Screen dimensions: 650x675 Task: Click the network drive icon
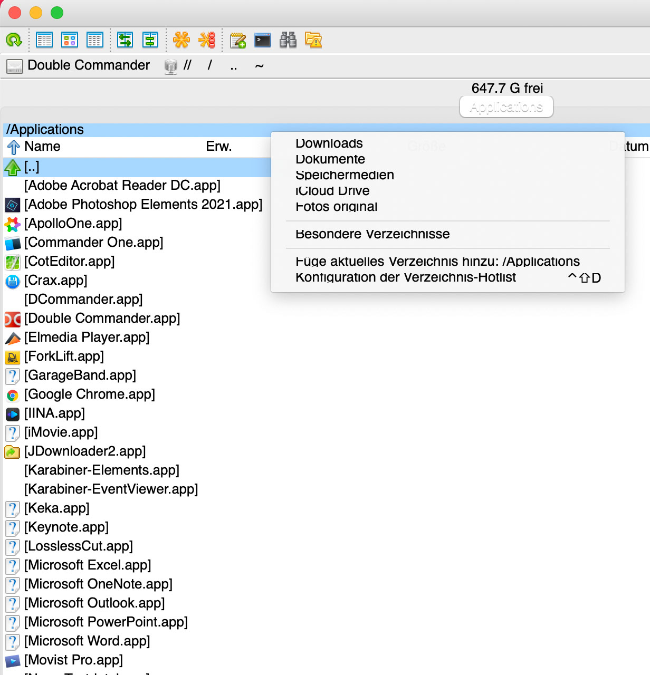[x=171, y=66]
